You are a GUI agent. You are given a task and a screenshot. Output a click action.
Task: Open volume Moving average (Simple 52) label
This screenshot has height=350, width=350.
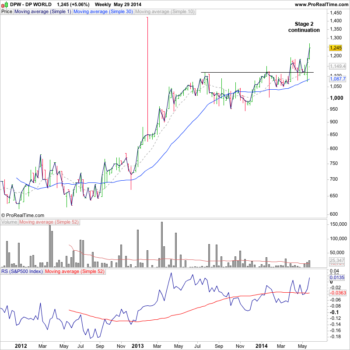point(49,222)
